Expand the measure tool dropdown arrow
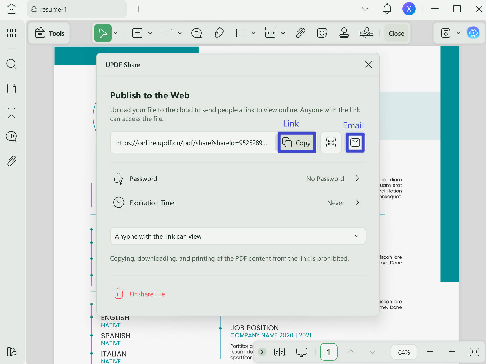 point(283,33)
